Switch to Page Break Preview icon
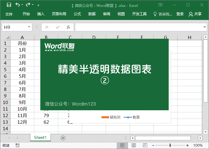209x149 pixels. pyautogui.click(x=145, y=145)
